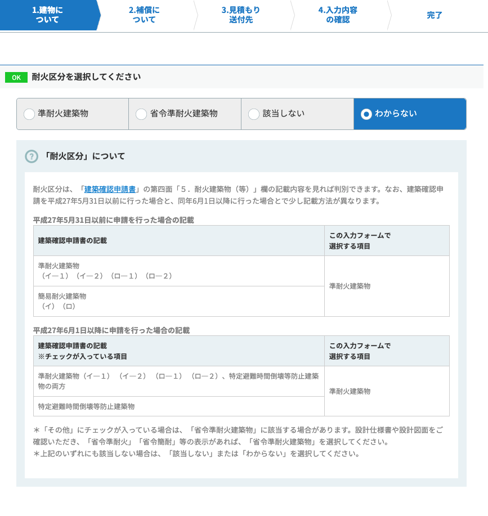The height and width of the screenshot is (516, 488).
Task: Click the 「耐火区分」について help heading
Action: click(x=84, y=156)
